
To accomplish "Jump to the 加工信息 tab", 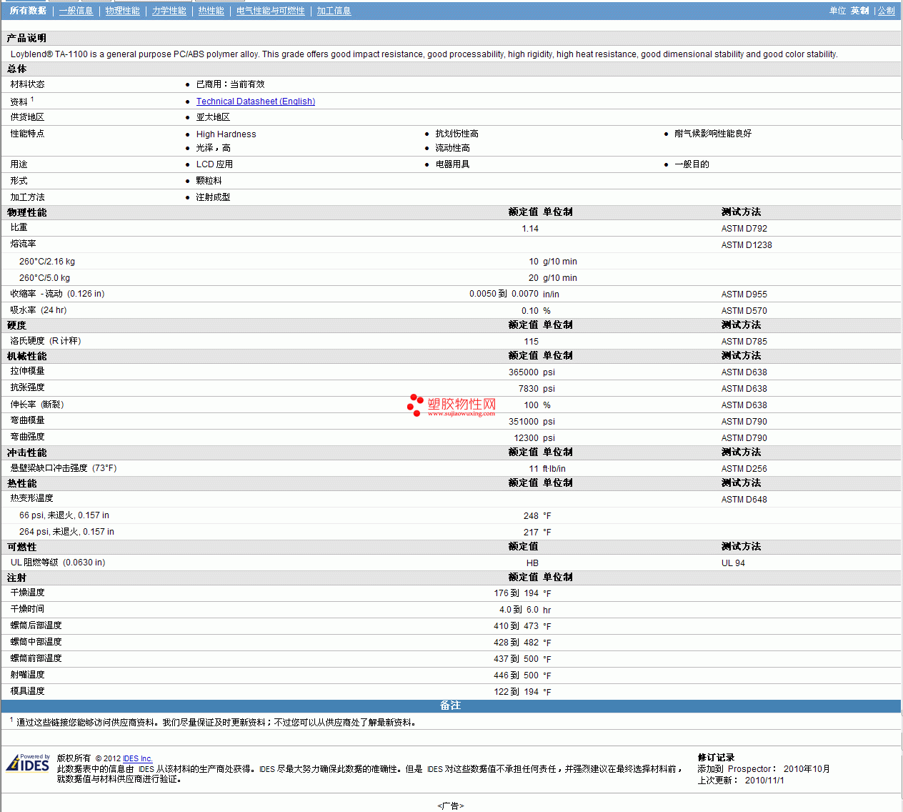I will (334, 11).
